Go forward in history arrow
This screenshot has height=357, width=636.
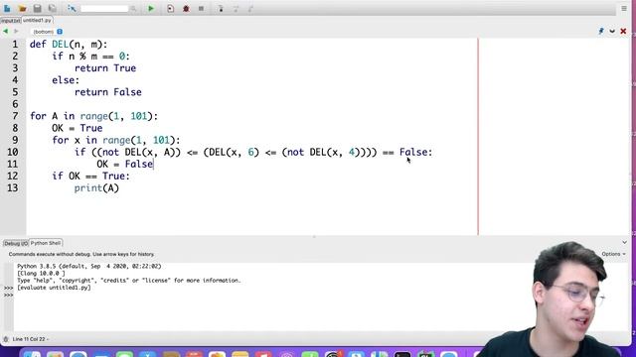point(16,31)
